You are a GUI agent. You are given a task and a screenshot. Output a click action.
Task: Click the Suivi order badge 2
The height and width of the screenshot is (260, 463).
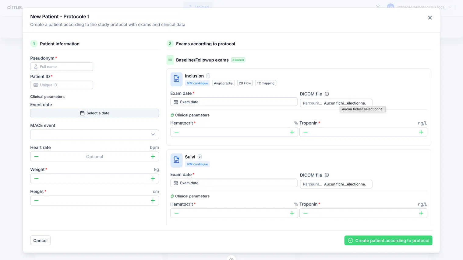point(200,157)
